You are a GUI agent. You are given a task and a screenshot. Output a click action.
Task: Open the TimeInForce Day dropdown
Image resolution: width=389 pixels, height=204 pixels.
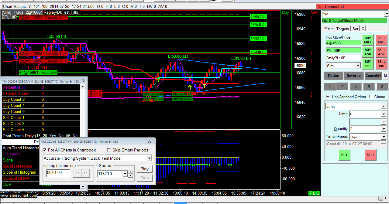(384, 137)
